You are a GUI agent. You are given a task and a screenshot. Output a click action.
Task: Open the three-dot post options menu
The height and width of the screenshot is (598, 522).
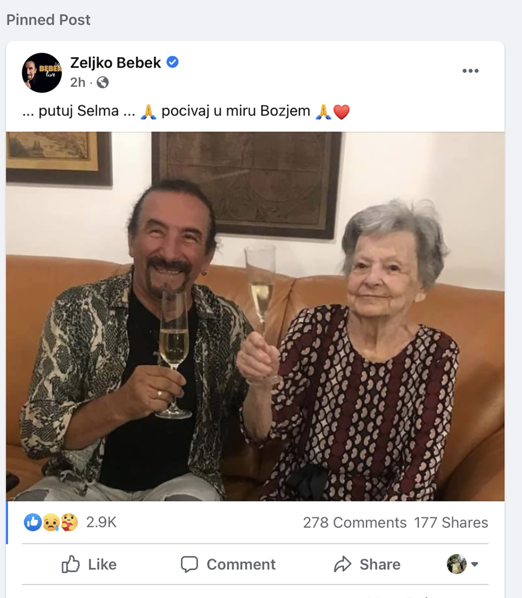click(470, 71)
